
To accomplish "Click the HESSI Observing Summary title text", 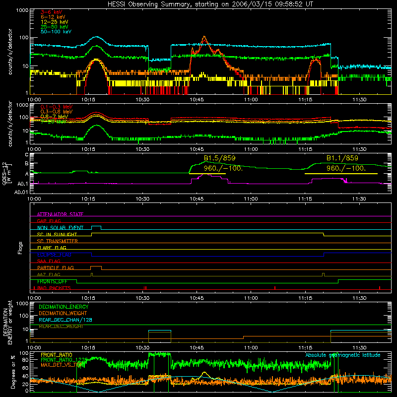I will [x=210, y=4].
